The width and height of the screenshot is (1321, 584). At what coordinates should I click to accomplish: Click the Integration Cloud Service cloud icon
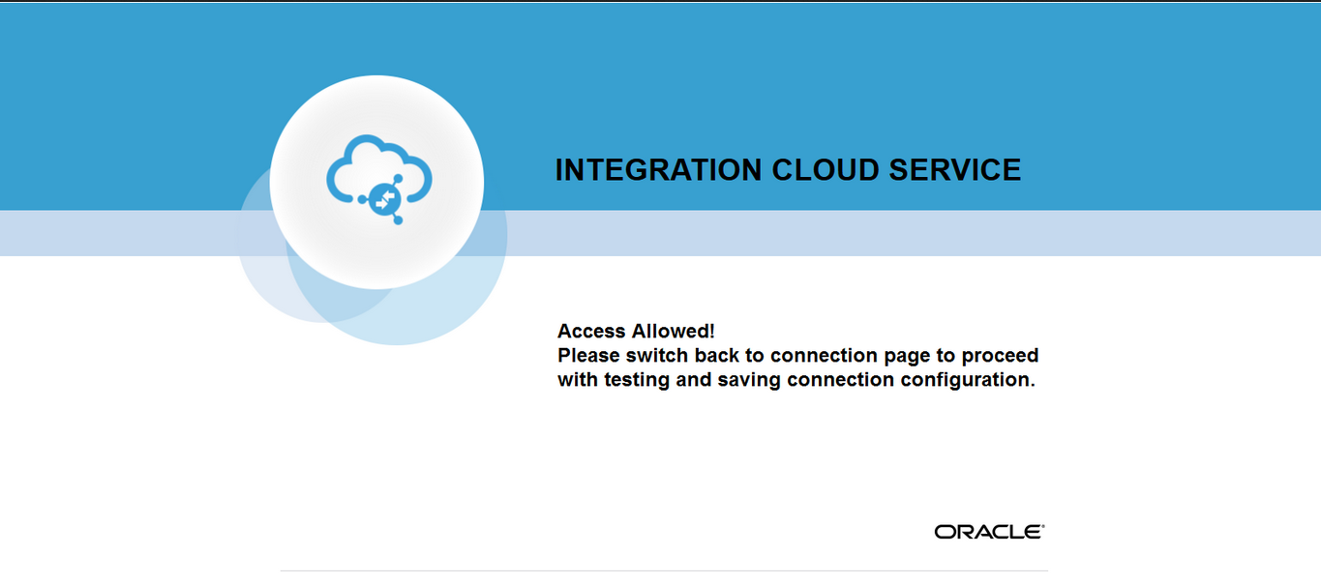378,181
